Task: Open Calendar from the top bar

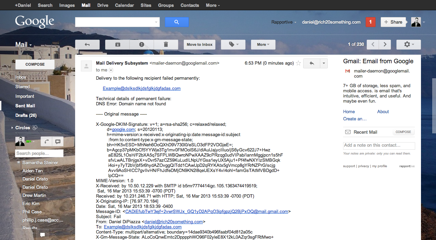Action: pos(124,5)
